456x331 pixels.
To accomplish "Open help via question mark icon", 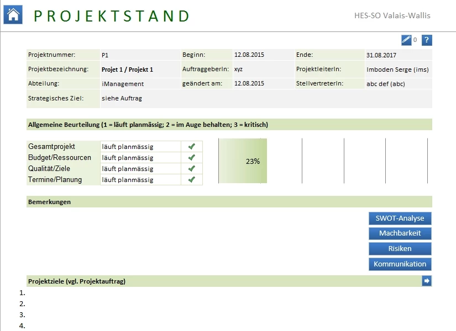I will (427, 40).
